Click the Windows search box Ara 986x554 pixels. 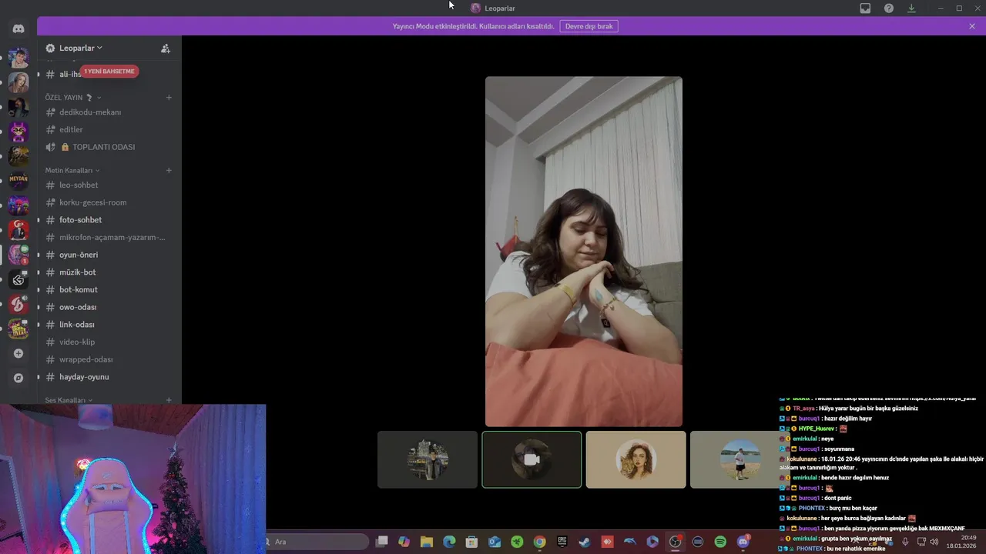point(317,542)
